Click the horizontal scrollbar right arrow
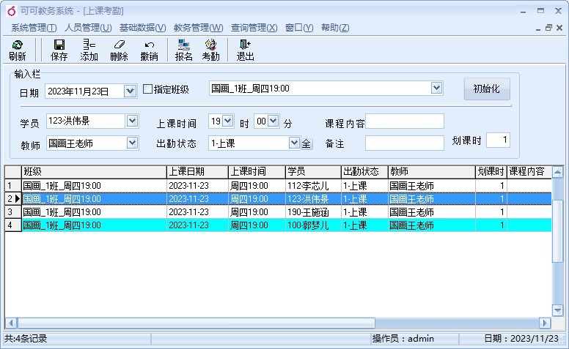Screen dimensions: 569x349 click(x=545, y=323)
